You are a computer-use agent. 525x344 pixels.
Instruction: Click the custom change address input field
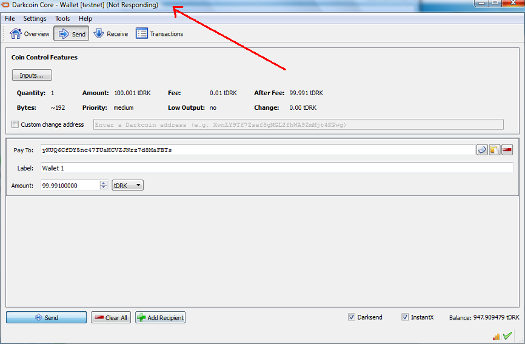(298, 124)
